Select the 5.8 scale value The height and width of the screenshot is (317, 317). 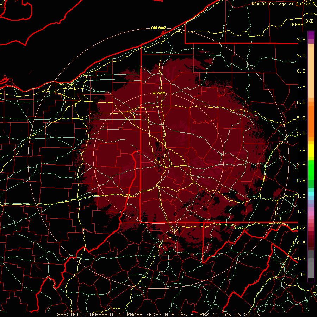(x=301, y=118)
